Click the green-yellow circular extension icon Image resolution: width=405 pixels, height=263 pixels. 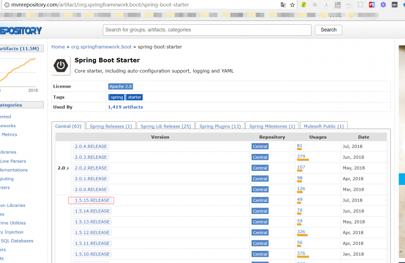304,4
